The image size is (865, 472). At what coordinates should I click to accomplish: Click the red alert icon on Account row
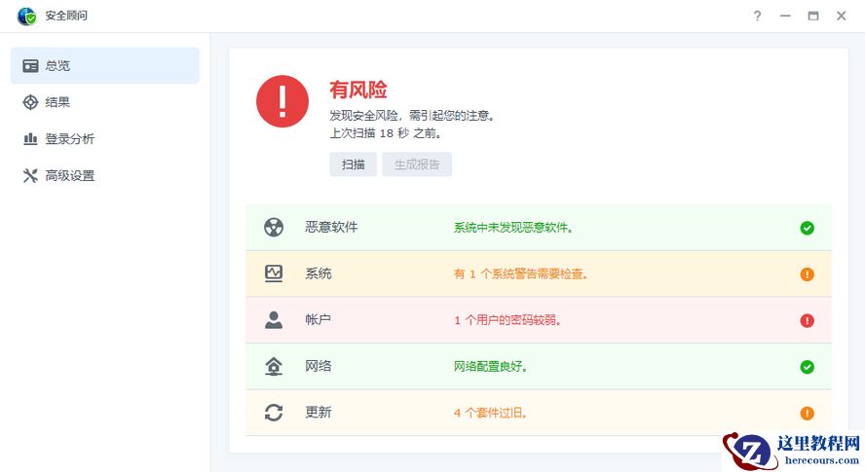[807, 320]
